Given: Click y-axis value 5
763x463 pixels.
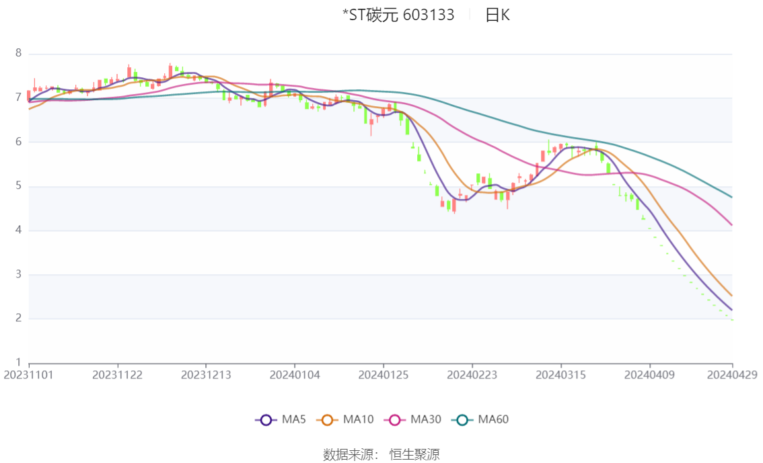Looking at the screenshot, I should (18, 185).
